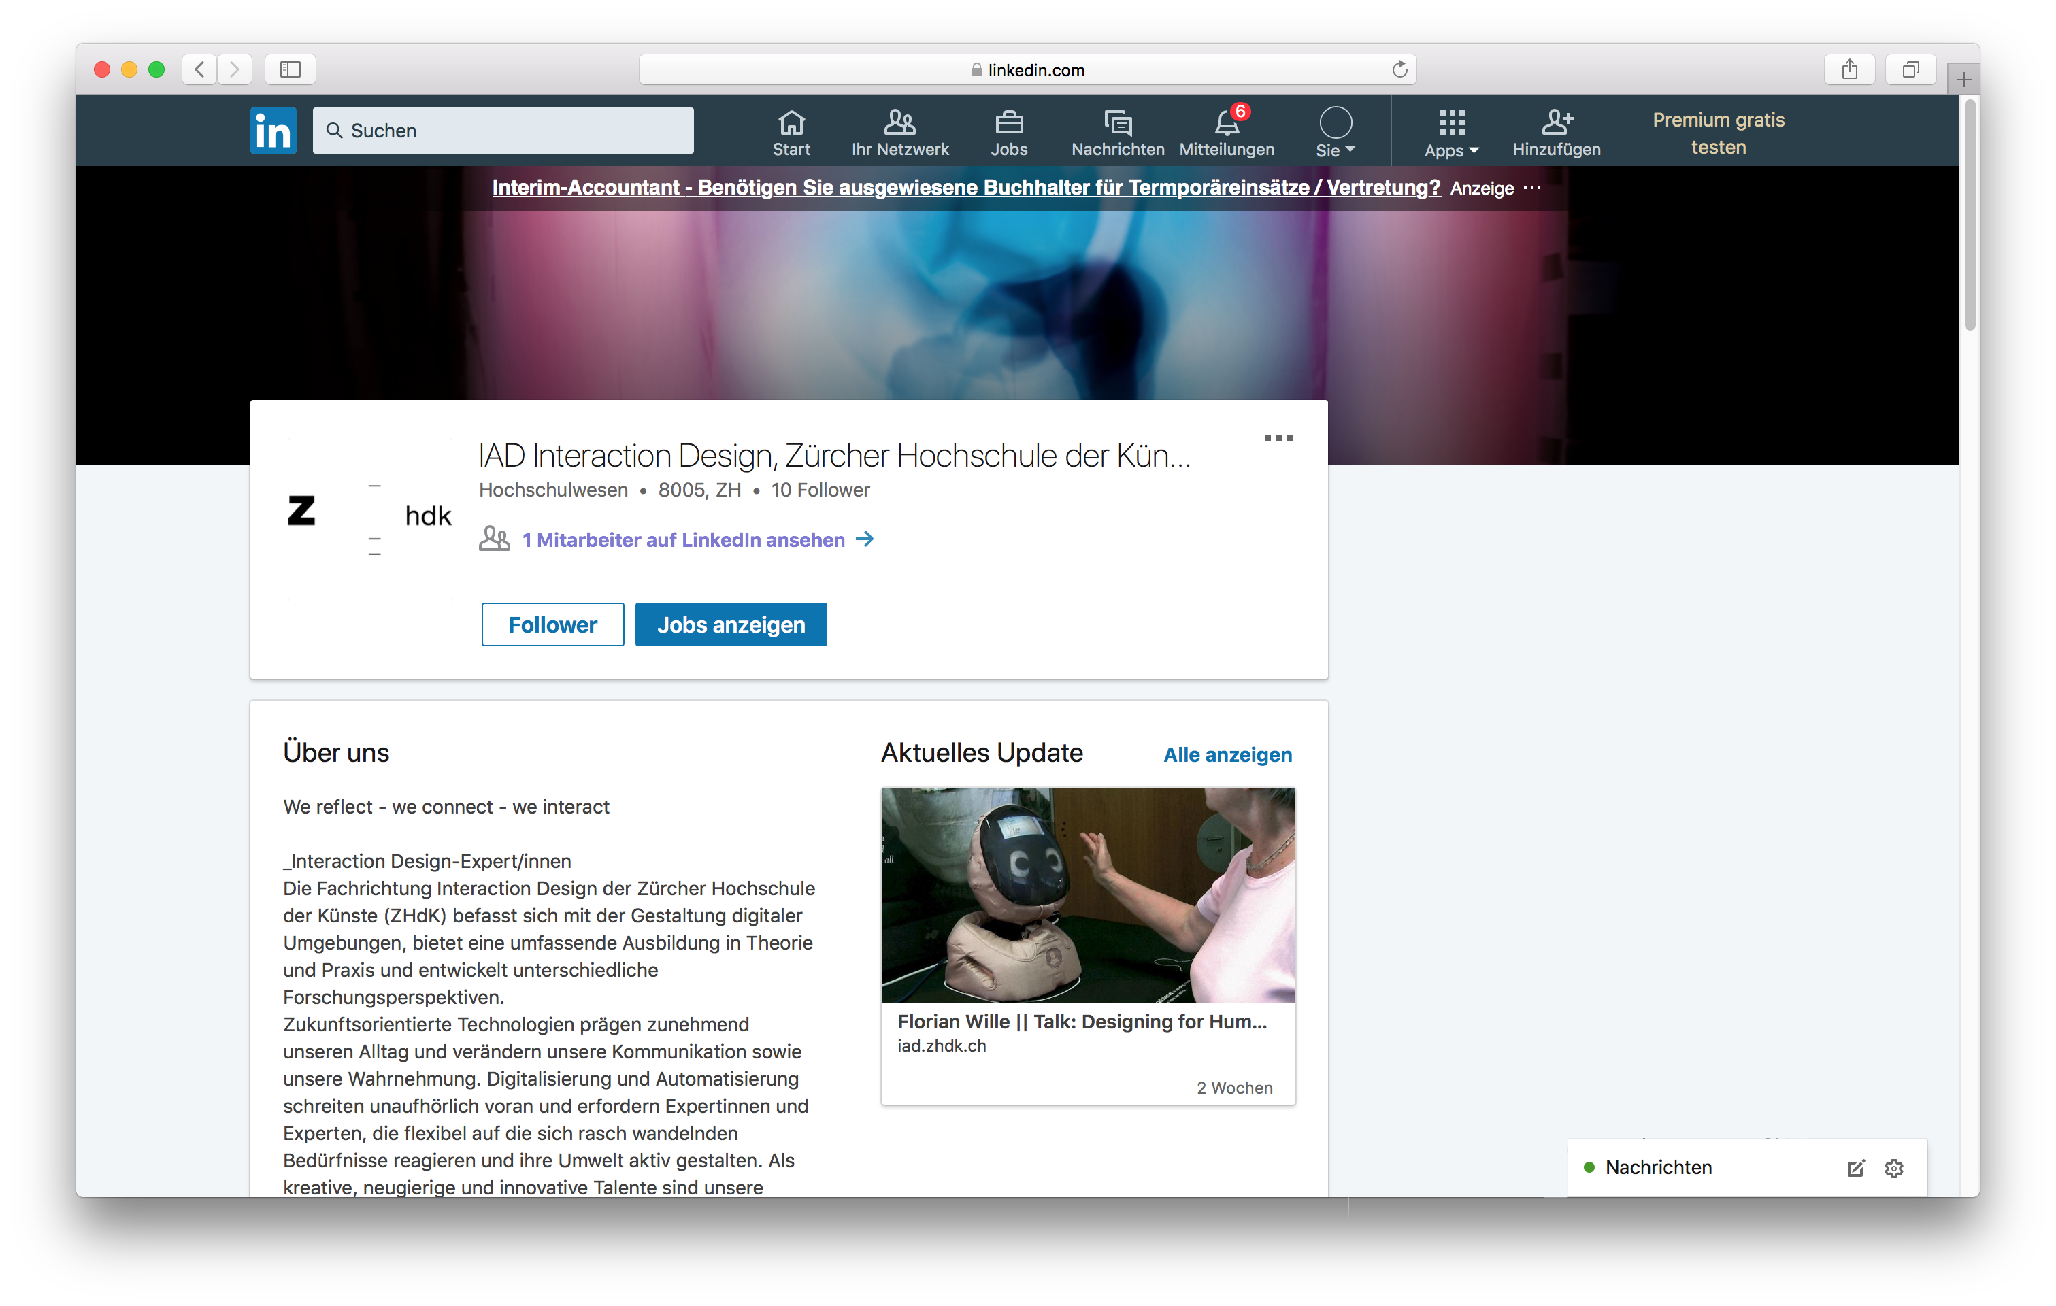Reload the page icon
The height and width of the screenshot is (1306, 2056).
[x=1399, y=69]
